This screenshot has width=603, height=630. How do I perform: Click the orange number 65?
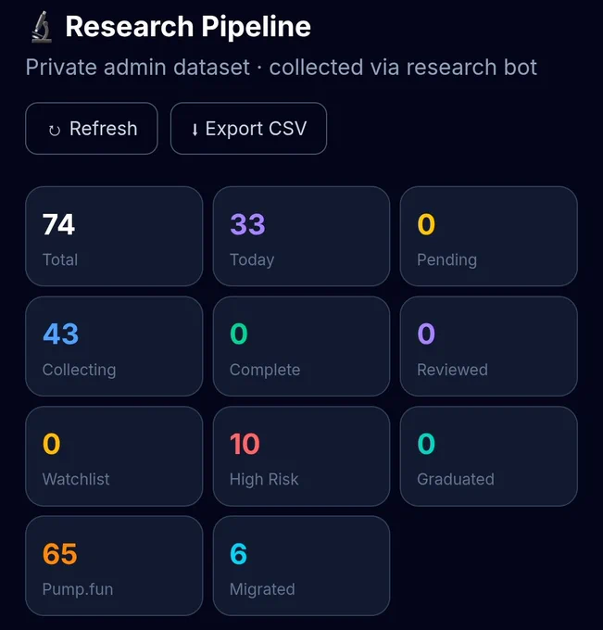(x=60, y=554)
